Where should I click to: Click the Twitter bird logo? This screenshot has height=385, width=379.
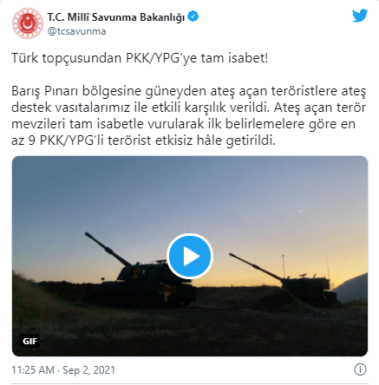[360, 16]
